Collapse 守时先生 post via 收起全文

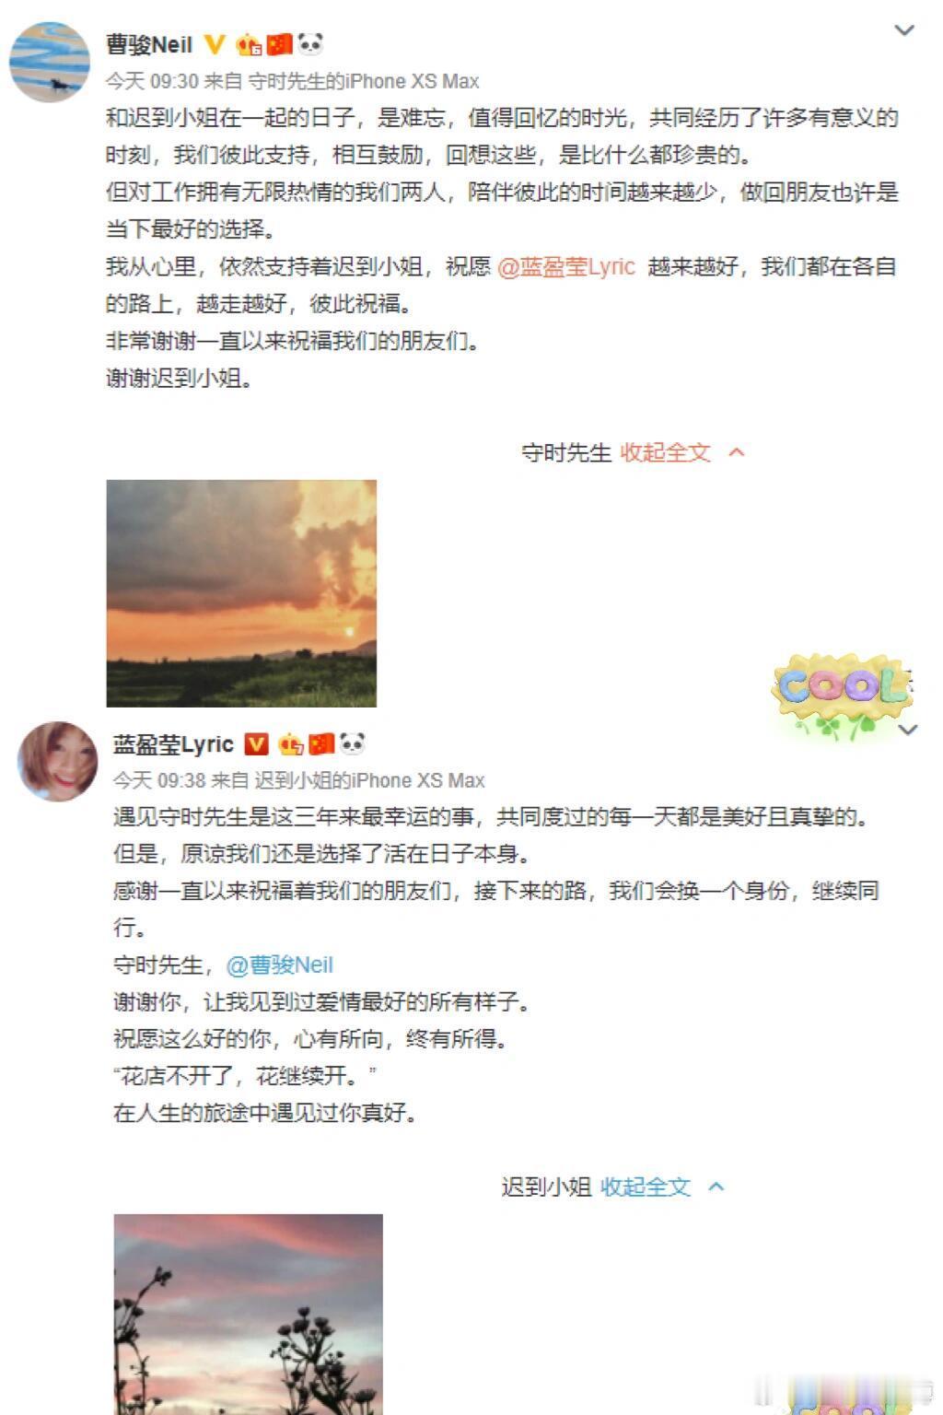(x=665, y=452)
